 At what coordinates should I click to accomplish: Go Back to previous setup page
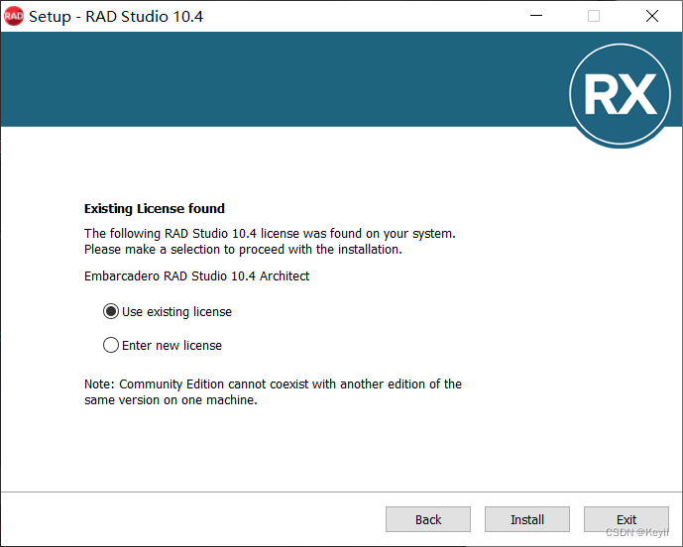pyautogui.click(x=428, y=519)
